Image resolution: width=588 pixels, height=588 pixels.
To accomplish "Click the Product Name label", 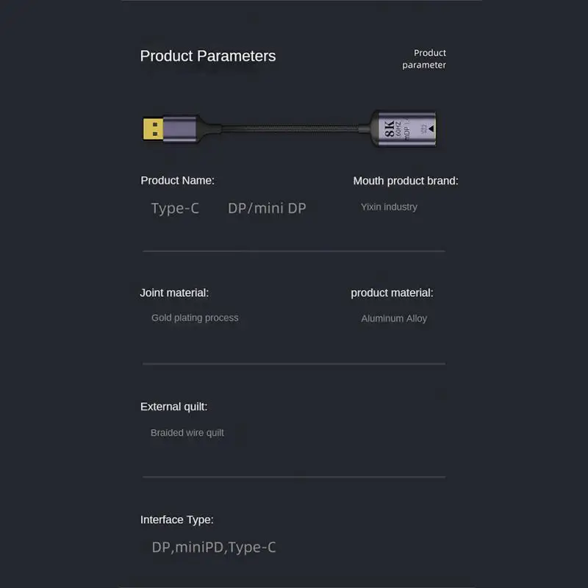I will 177,180.
